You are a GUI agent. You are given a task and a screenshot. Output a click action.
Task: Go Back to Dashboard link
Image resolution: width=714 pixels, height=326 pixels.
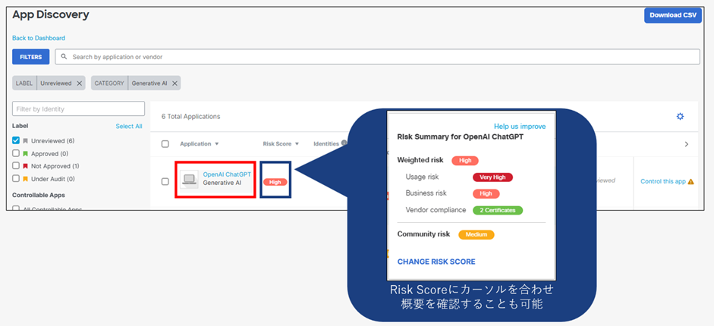(x=39, y=38)
